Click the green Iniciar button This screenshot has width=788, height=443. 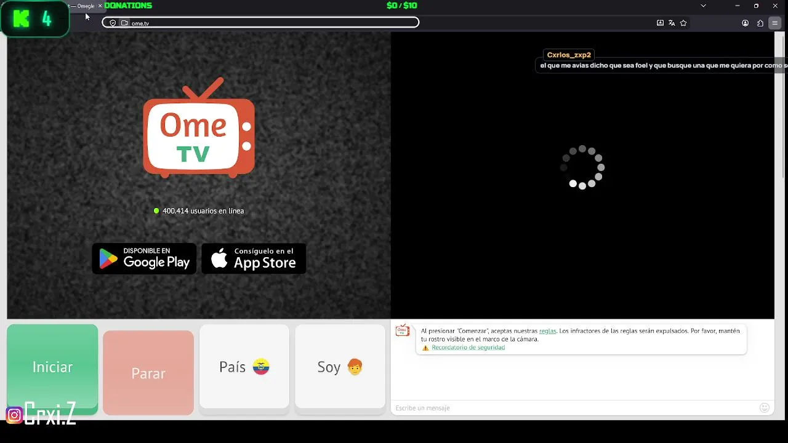[52, 367]
